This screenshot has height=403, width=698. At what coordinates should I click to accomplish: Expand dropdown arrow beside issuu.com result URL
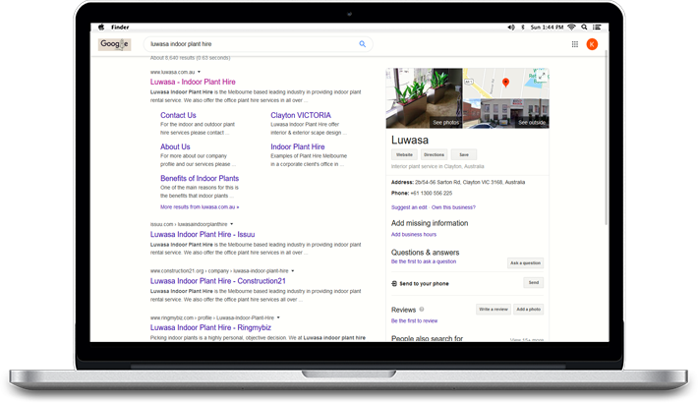coord(231,224)
